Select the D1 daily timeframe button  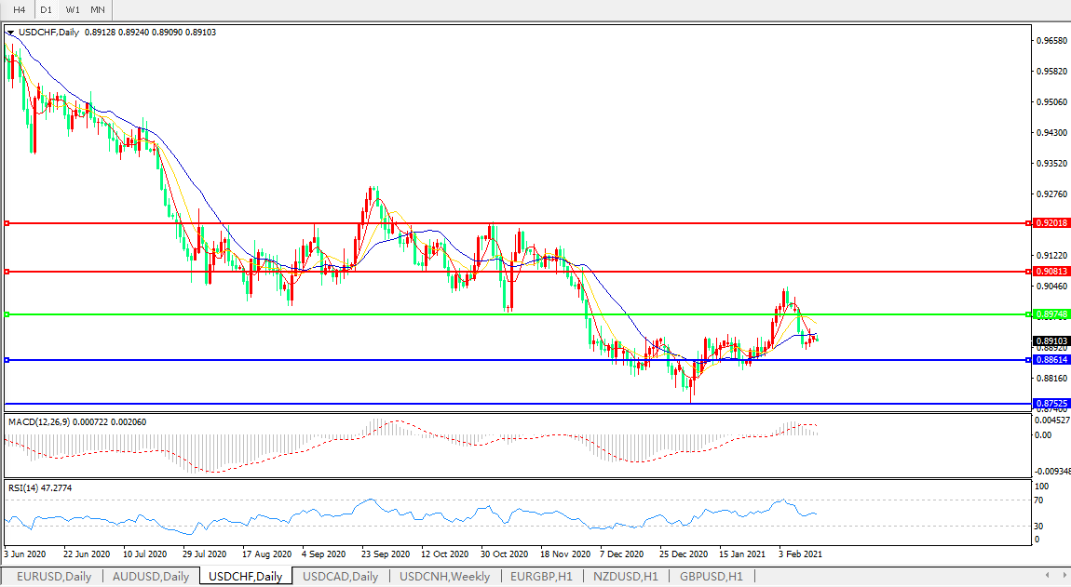pos(46,9)
